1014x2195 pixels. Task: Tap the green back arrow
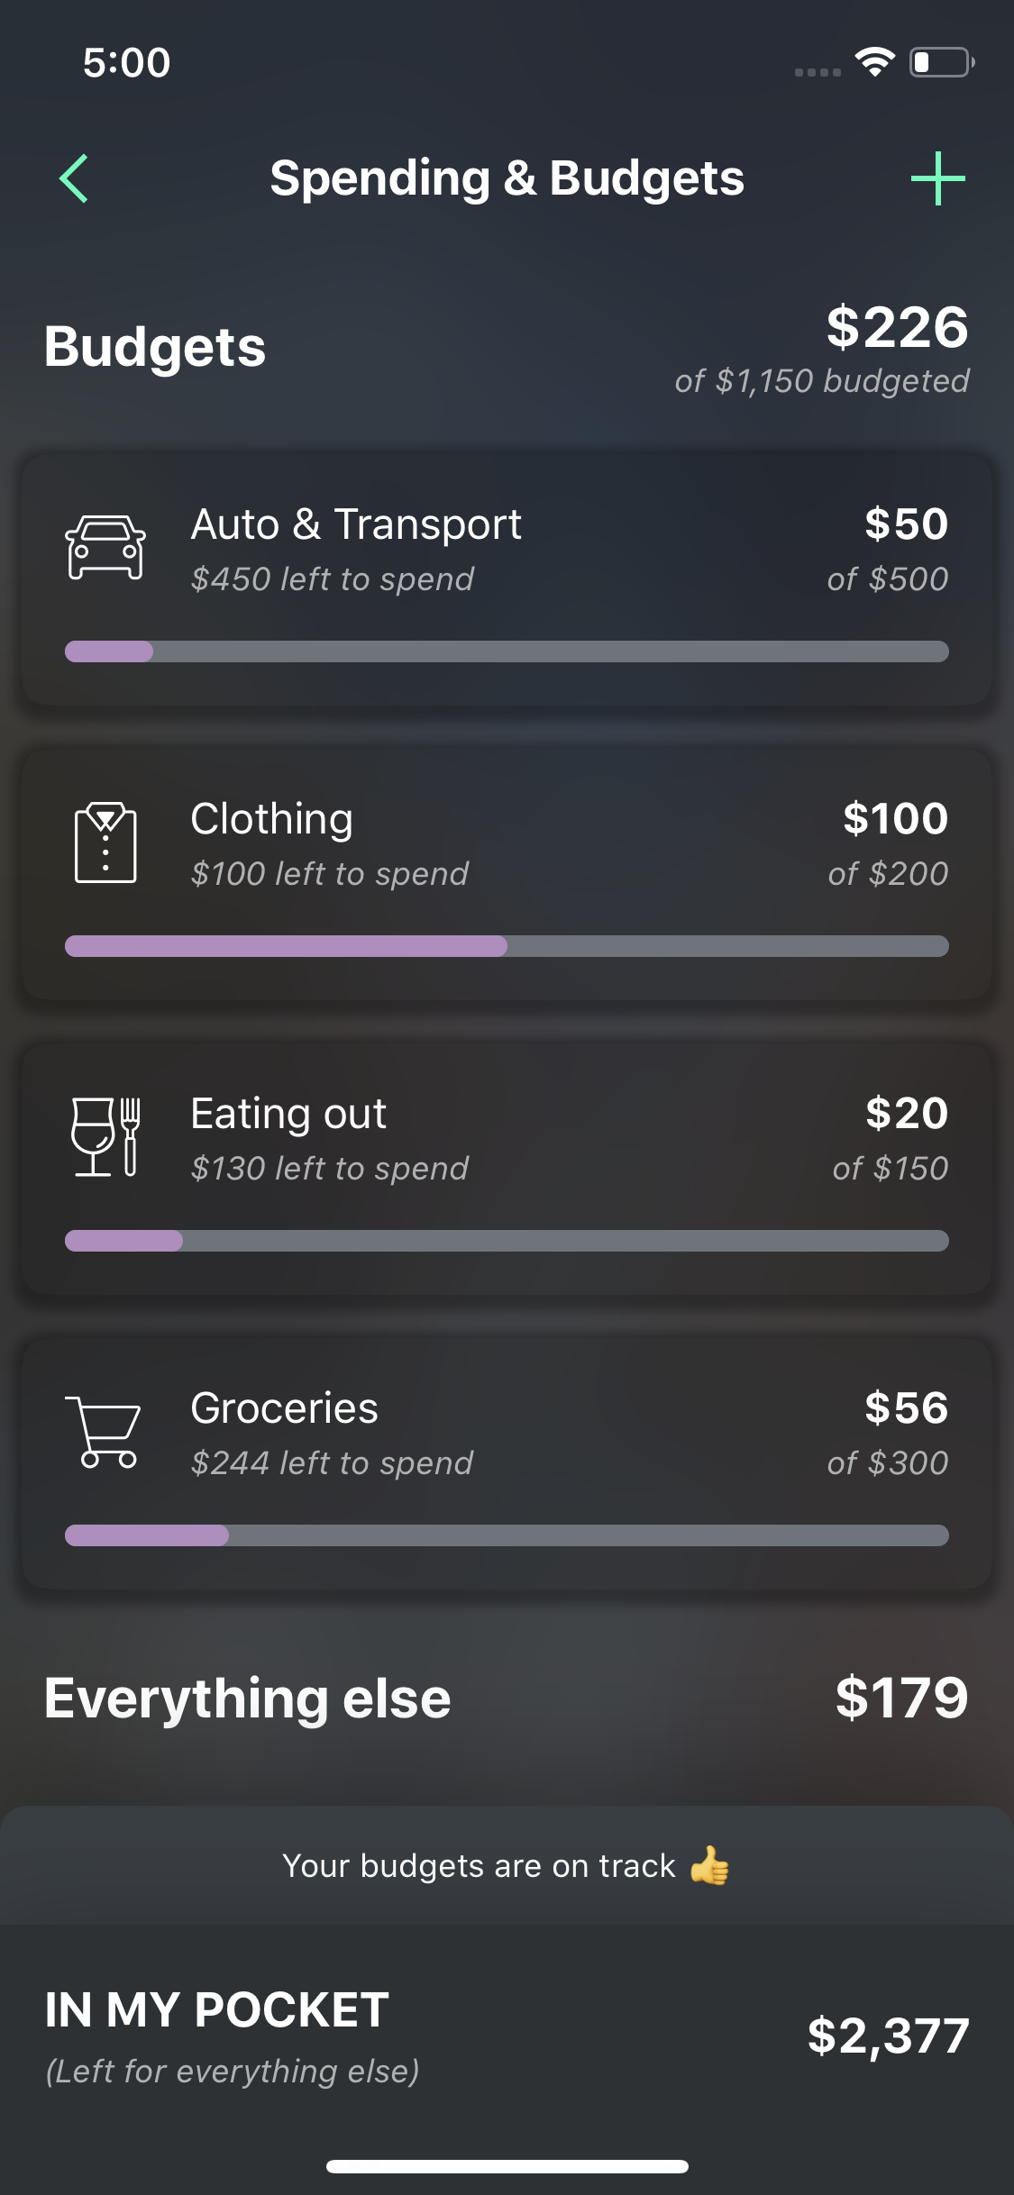pos(74,178)
